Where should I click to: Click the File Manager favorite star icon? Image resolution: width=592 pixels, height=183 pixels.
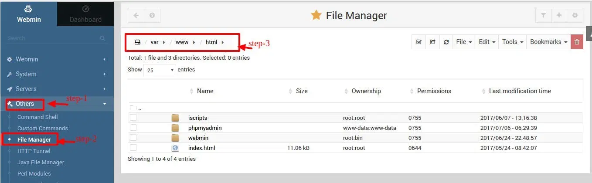click(x=316, y=16)
